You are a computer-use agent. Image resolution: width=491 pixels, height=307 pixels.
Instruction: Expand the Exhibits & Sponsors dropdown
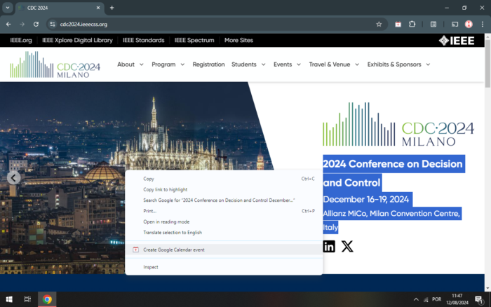398,64
